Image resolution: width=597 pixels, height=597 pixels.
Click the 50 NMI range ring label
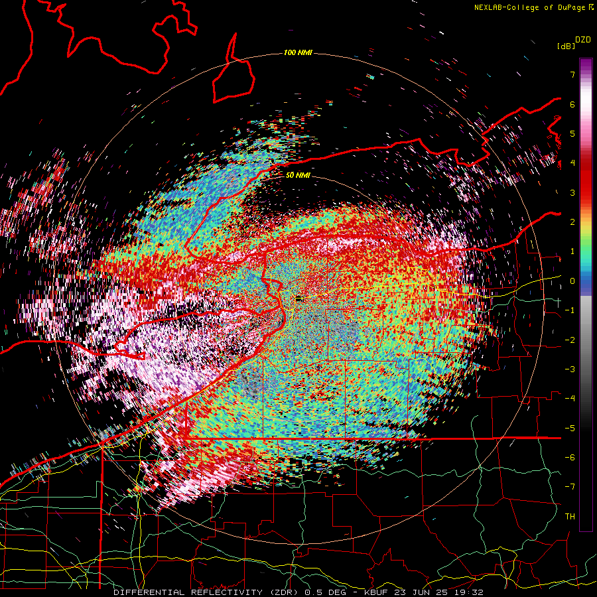298,175
